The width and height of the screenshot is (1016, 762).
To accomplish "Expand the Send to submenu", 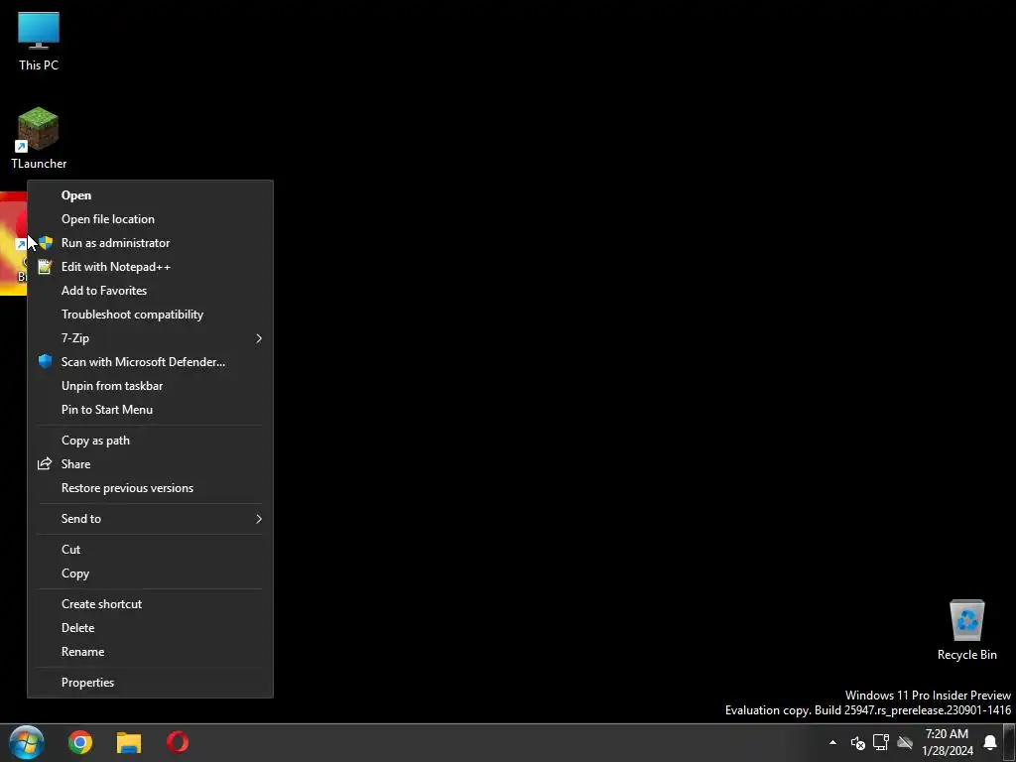I will [x=150, y=519].
